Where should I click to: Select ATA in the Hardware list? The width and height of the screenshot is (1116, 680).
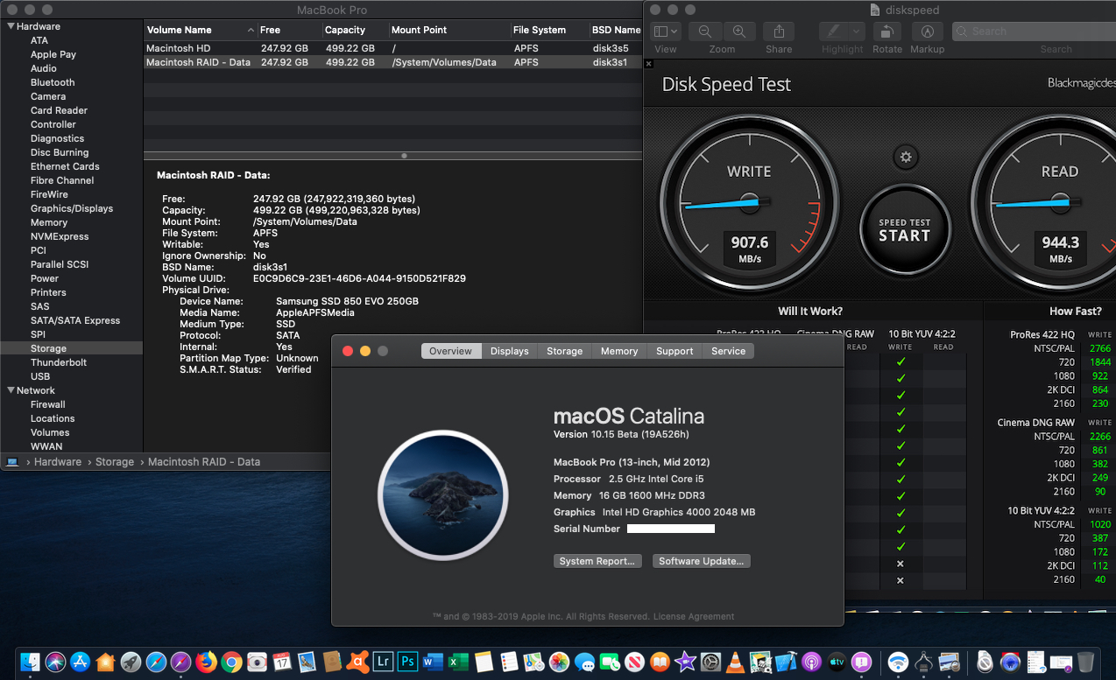tap(39, 40)
